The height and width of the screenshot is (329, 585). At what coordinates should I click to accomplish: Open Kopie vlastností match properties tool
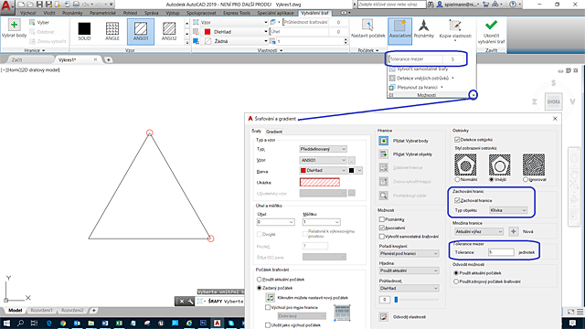(455, 26)
